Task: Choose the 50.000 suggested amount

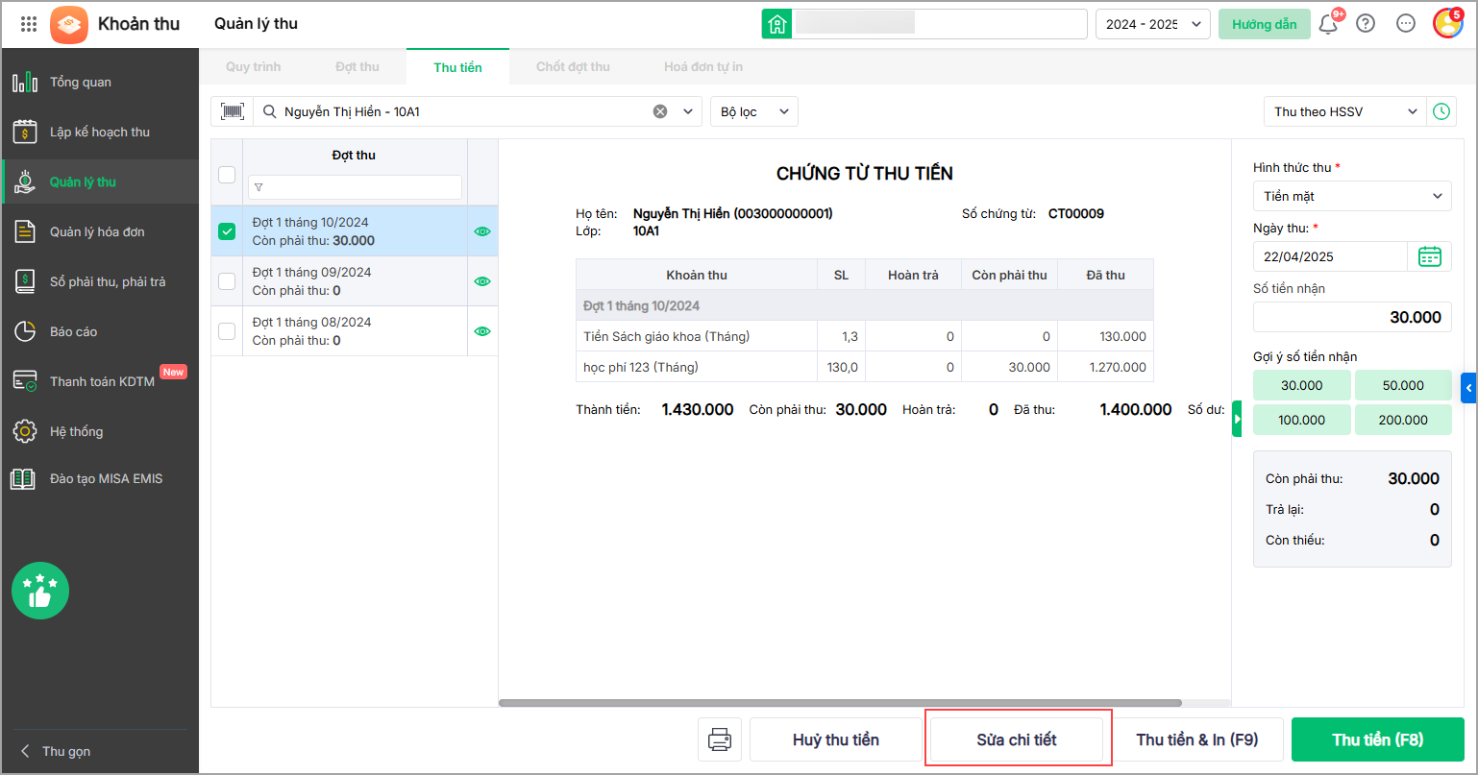Action: 1403,385
